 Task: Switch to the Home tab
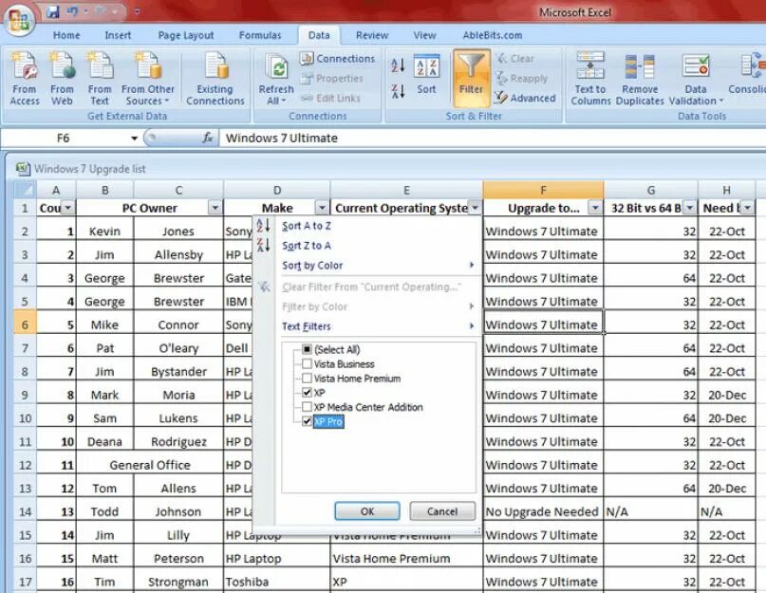(66, 35)
